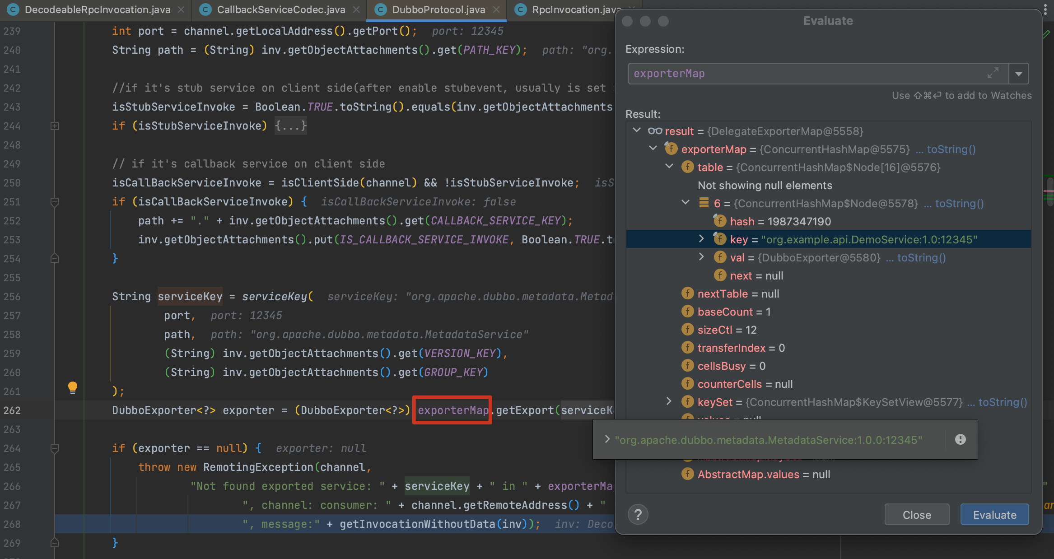
Task: Select the sizeCtl = 12 row
Action: tap(828, 330)
